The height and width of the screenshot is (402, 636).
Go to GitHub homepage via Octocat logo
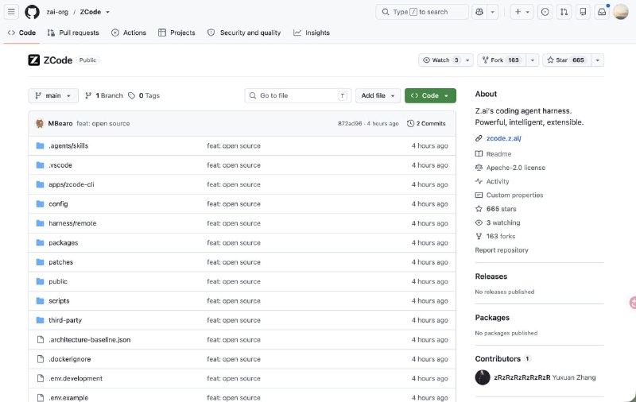tap(32, 12)
